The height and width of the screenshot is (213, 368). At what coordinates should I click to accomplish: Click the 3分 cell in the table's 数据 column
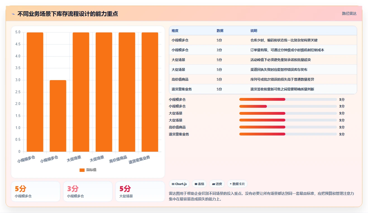219,50
